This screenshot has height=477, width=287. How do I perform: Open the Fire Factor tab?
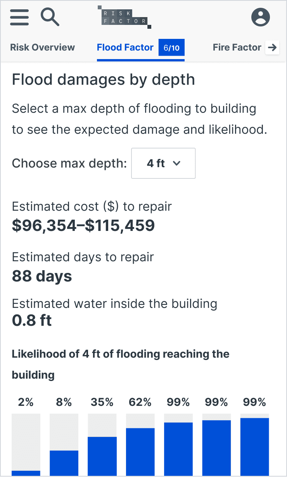click(237, 47)
